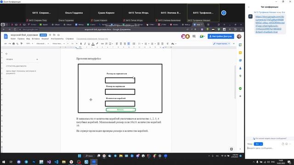
Task: Toggle italic formatting
Action: (x=85, y=44)
